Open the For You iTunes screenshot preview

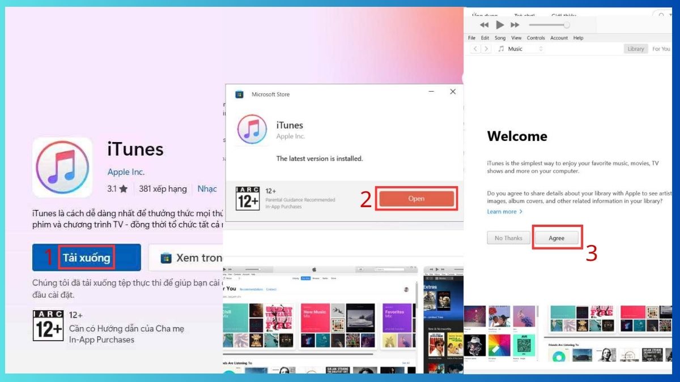click(321, 320)
